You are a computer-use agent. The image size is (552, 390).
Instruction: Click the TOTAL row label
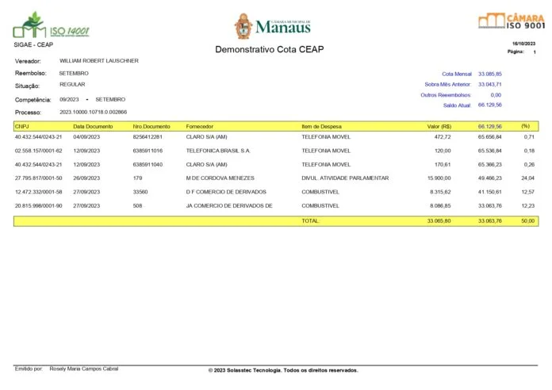click(x=310, y=220)
